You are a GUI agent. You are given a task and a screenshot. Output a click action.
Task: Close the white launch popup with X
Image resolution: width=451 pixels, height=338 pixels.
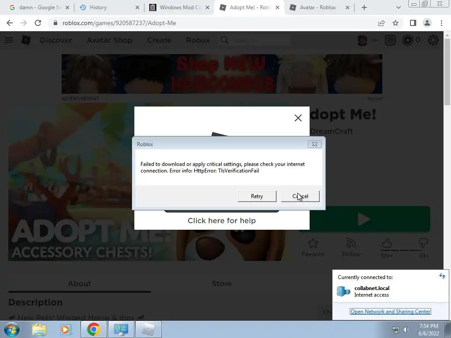pos(298,118)
